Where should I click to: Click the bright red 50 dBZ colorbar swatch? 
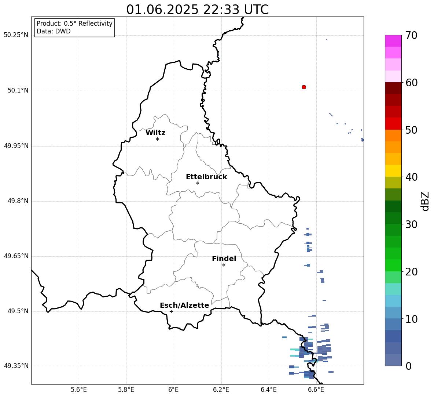pos(393,124)
